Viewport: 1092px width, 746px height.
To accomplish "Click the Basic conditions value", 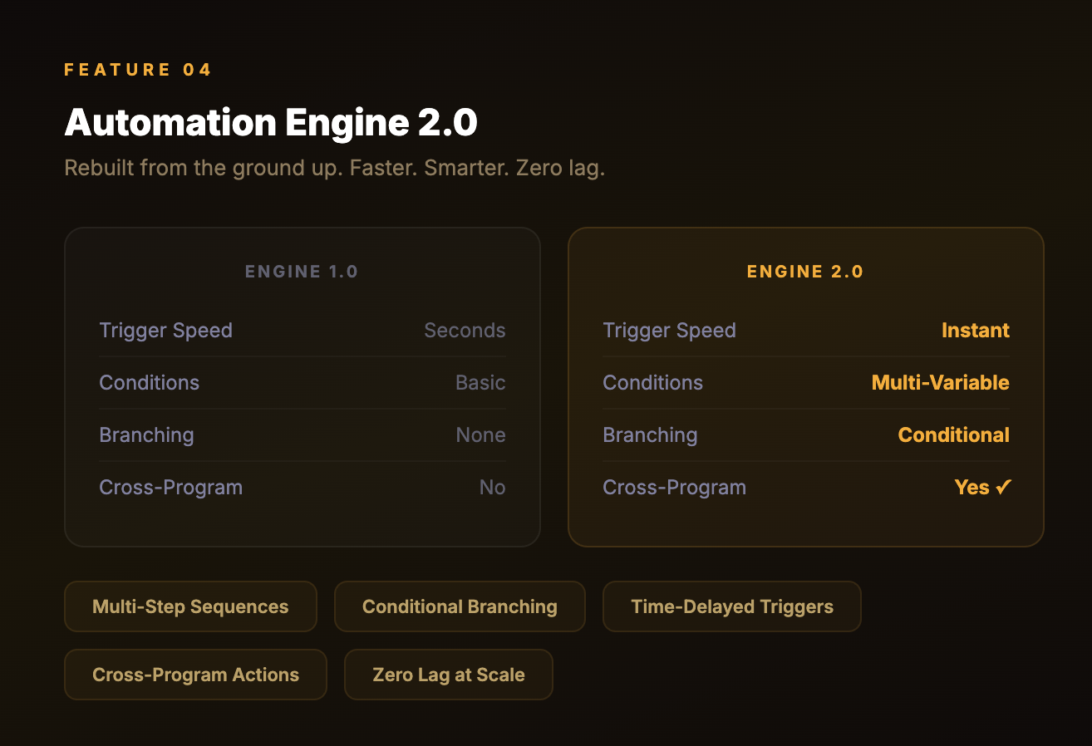I will coord(480,383).
